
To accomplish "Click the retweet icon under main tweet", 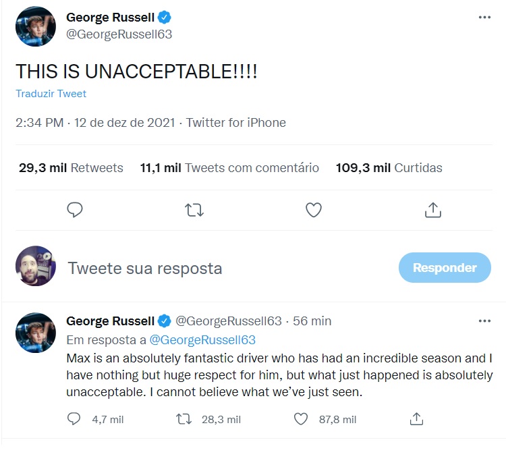I will (x=194, y=210).
